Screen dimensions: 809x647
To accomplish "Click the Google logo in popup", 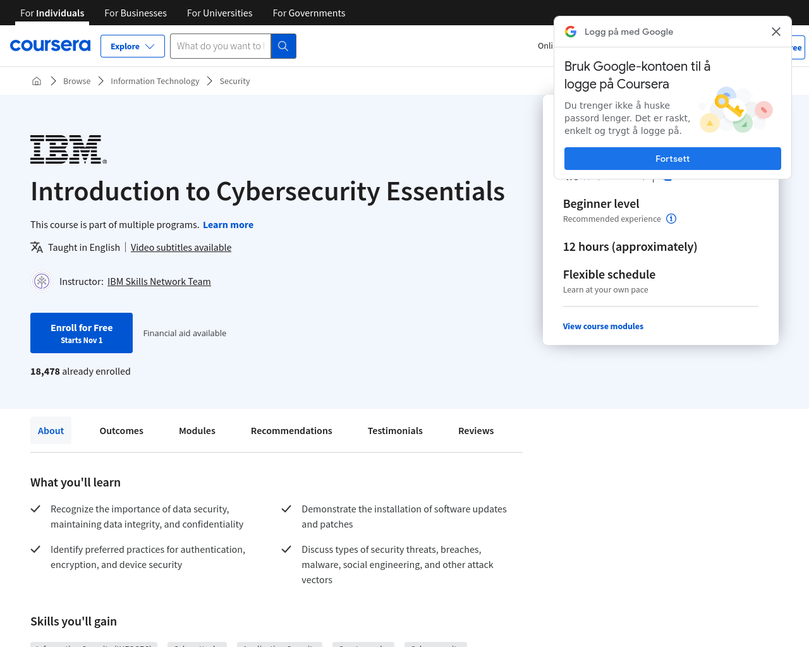I will coord(571,32).
